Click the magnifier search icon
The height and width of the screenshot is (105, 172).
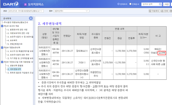[160, 4]
